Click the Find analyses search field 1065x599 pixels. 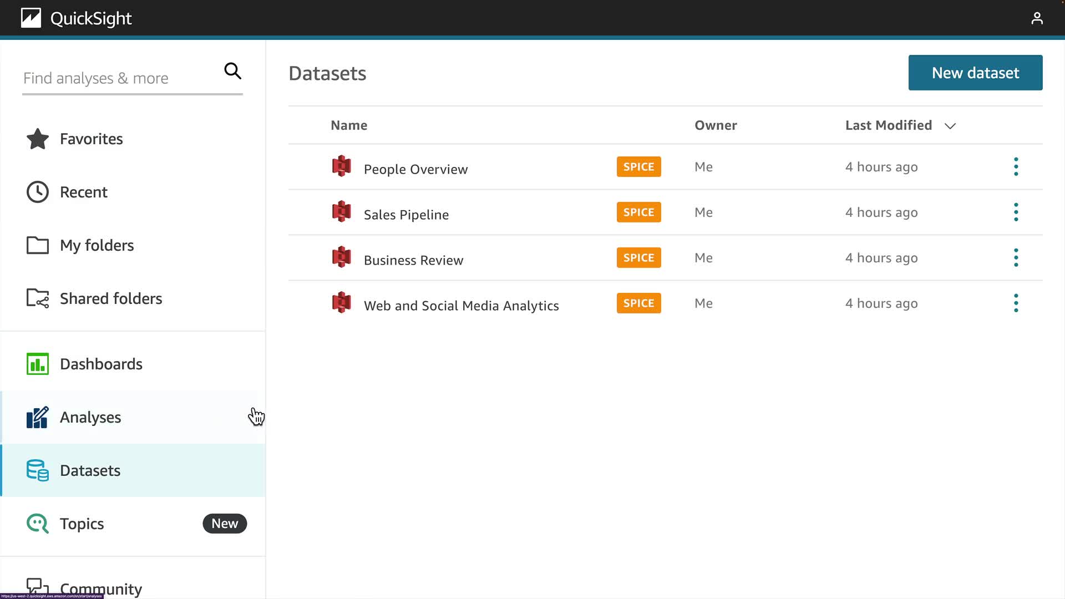click(x=119, y=78)
